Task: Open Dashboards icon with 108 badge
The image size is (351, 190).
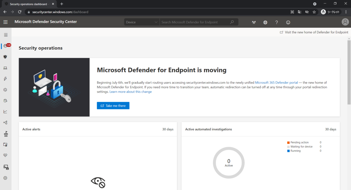Action: coord(6,46)
